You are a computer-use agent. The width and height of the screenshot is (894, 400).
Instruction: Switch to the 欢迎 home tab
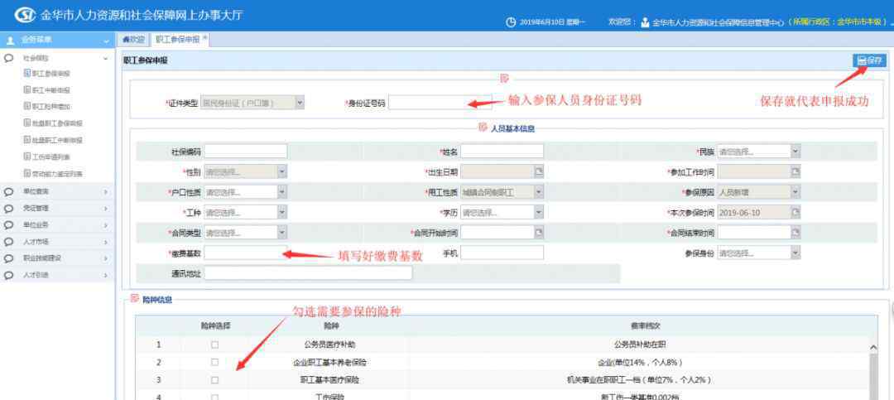(x=133, y=39)
